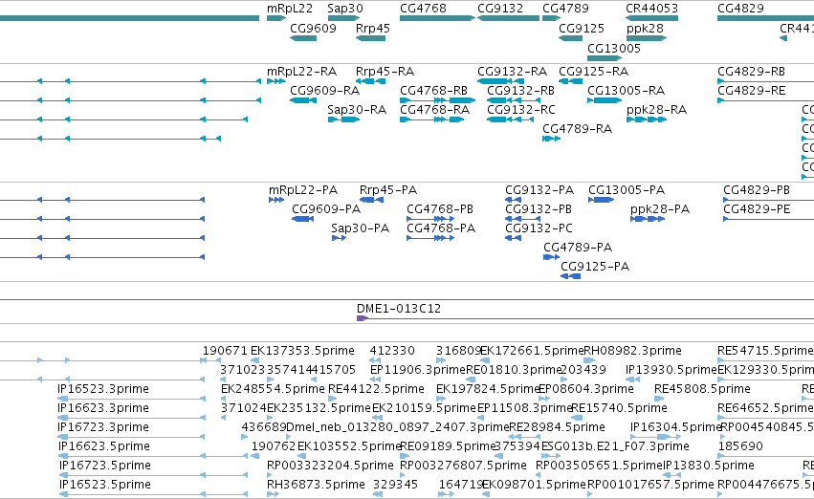Select protein Rrp45-PA

click(388, 190)
